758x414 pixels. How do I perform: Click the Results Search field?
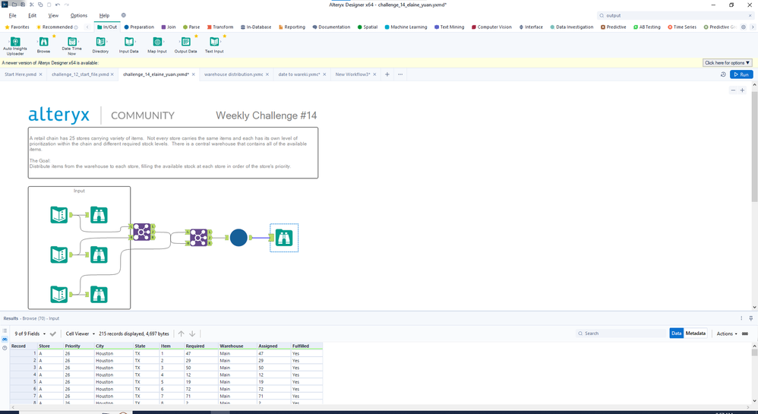(x=621, y=333)
